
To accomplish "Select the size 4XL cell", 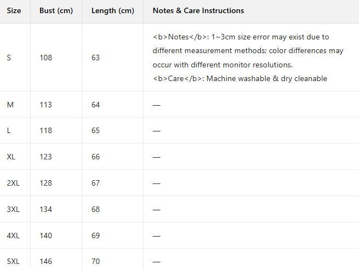I will coord(13,235).
